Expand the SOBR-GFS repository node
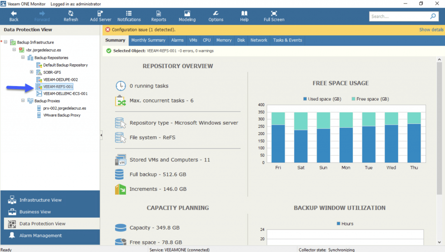The width and height of the screenshot is (445, 252). [32, 72]
